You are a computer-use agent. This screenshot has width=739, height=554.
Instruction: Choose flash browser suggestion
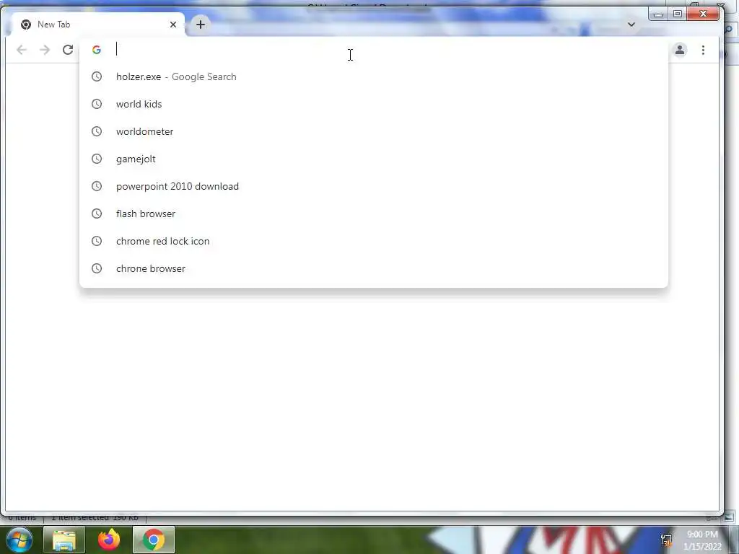(x=374, y=214)
